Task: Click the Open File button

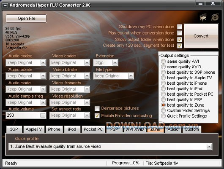Action: click(26, 19)
